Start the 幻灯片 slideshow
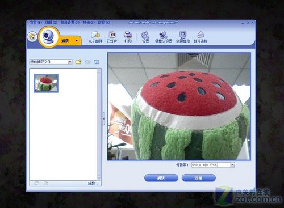The width and height of the screenshot is (284, 208). pos(112,37)
